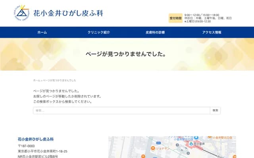Click the 花小金井 station label on map
The height and width of the screenshot is (158, 254).
pyautogui.click(x=199, y=144)
